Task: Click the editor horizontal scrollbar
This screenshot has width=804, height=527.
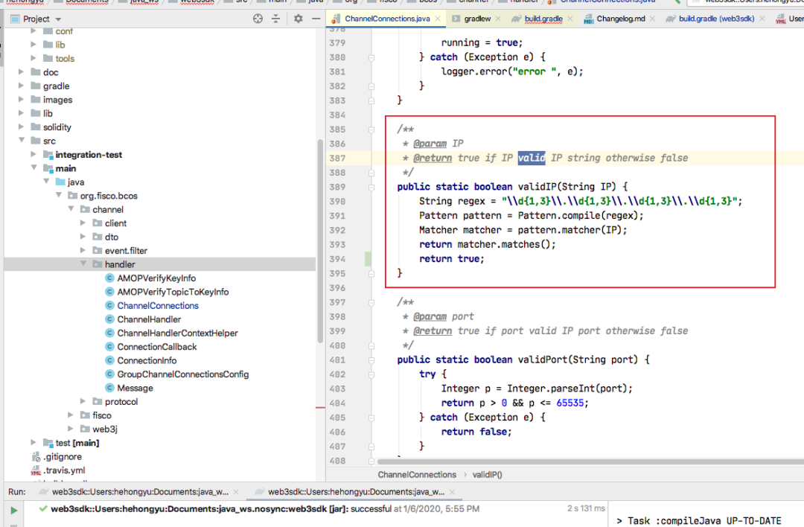Action: coord(590,461)
